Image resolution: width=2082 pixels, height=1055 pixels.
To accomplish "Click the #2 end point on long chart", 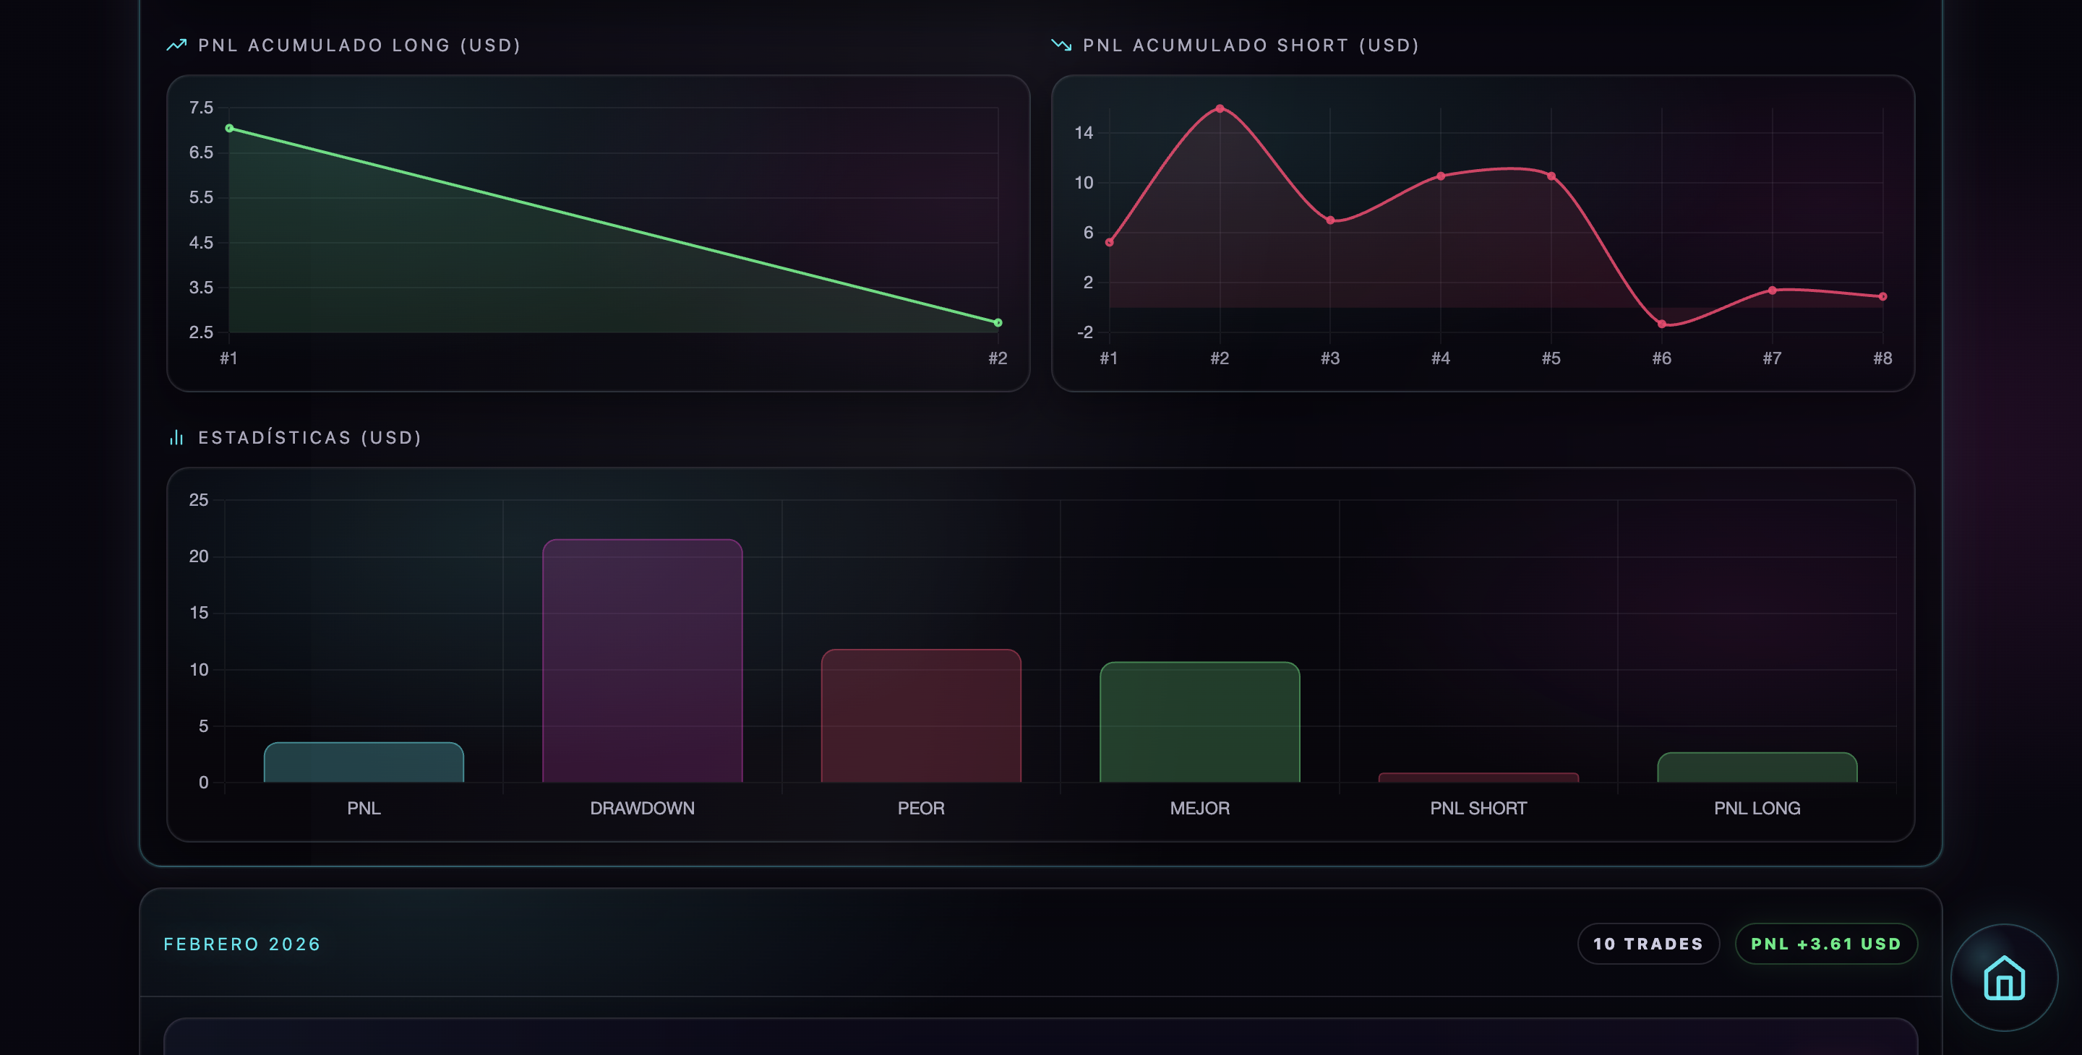I will 998,322.
